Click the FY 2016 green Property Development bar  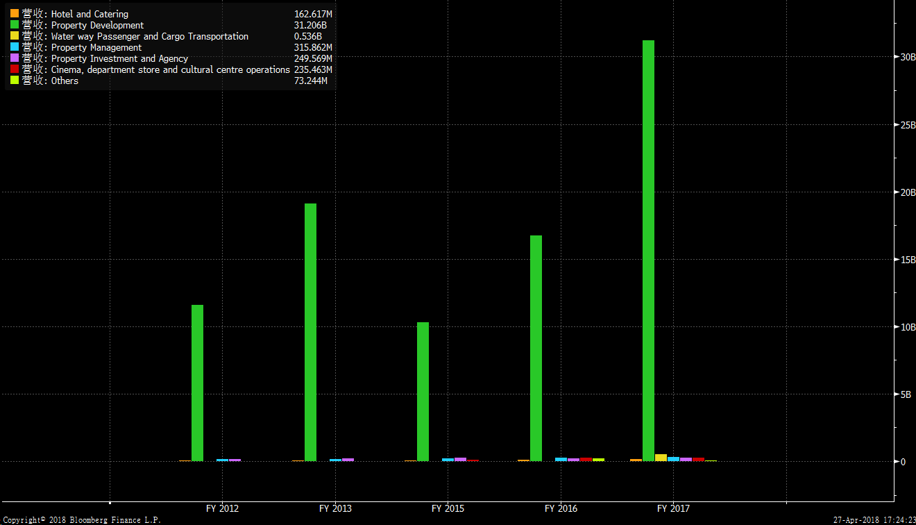536,348
